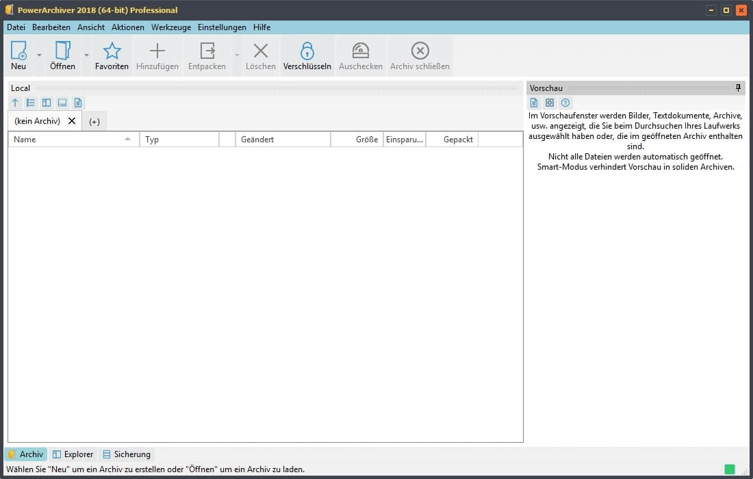Click the Neu archive toolbar icon
Image resolution: width=753 pixels, height=479 pixels.
(x=18, y=51)
